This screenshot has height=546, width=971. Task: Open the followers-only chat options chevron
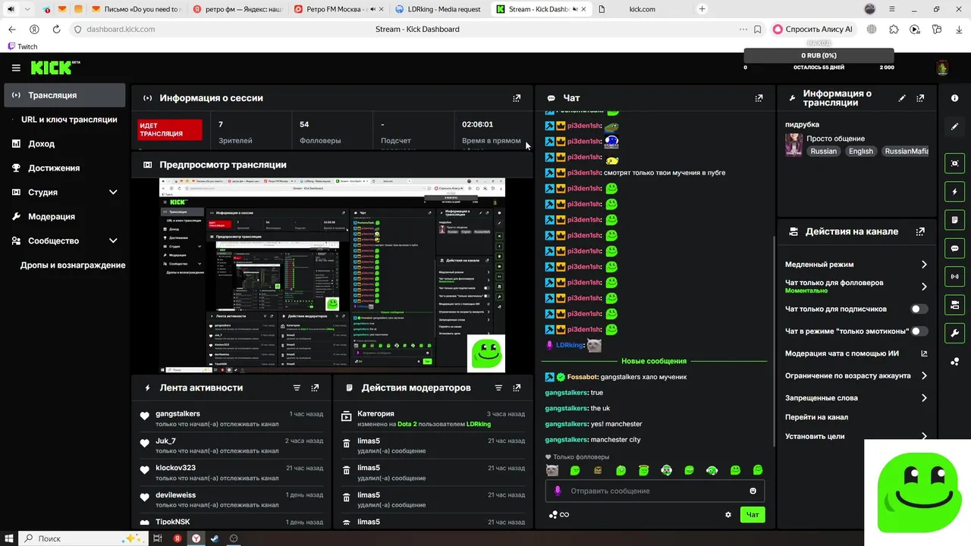(924, 287)
